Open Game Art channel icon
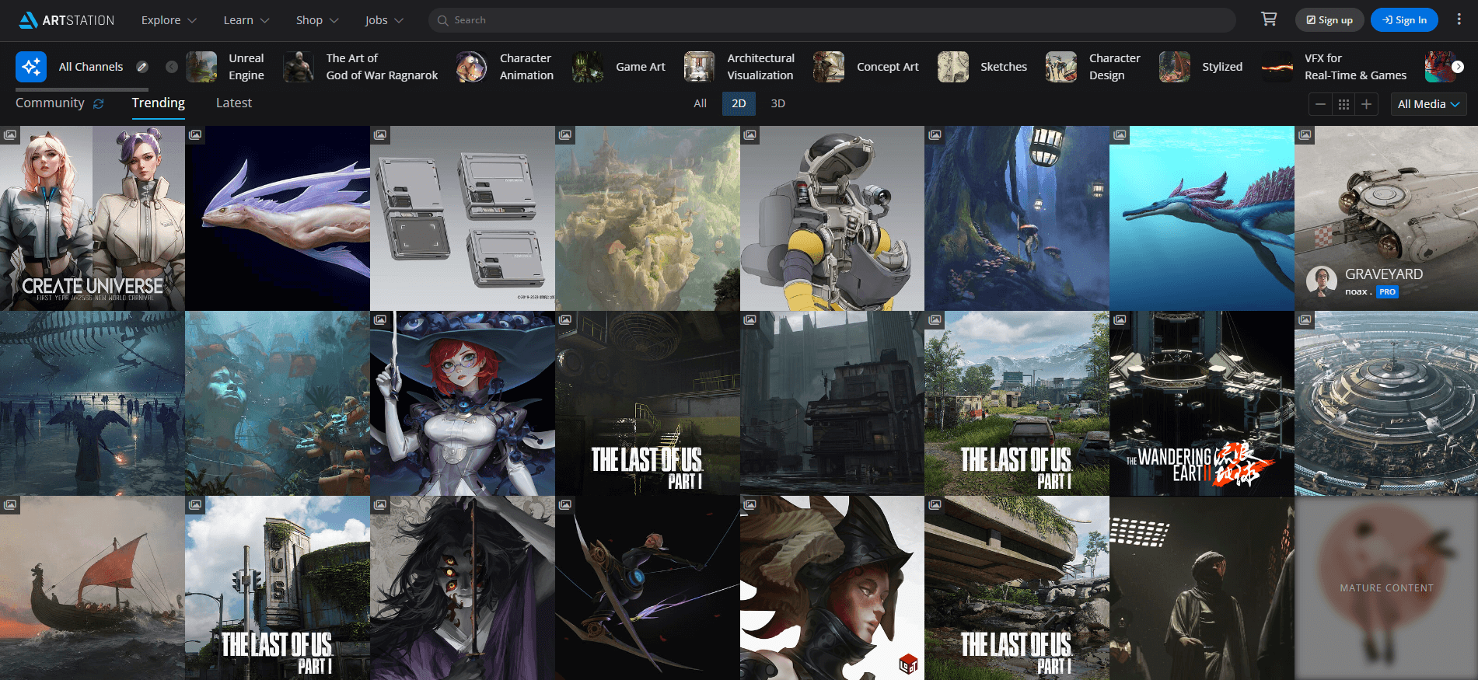 click(x=588, y=67)
